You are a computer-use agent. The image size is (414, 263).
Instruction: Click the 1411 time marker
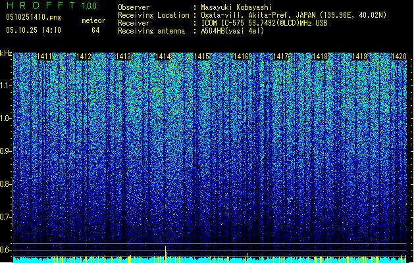(44, 57)
